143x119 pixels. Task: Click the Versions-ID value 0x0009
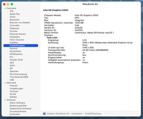point(78,30)
